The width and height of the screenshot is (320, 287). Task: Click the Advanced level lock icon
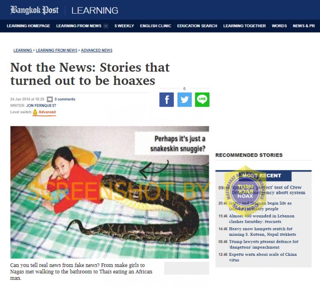[35, 112]
